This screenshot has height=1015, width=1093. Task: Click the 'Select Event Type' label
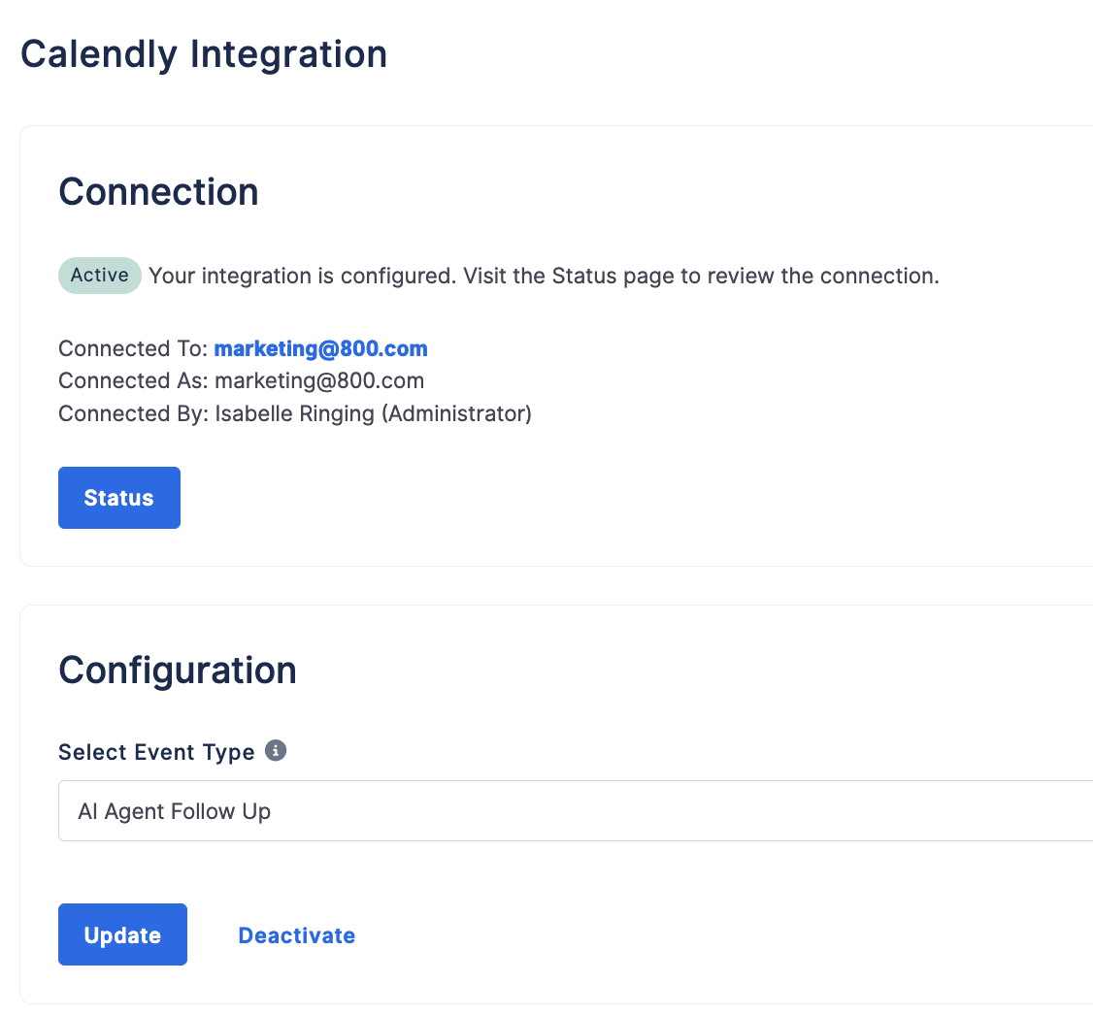(156, 752)
